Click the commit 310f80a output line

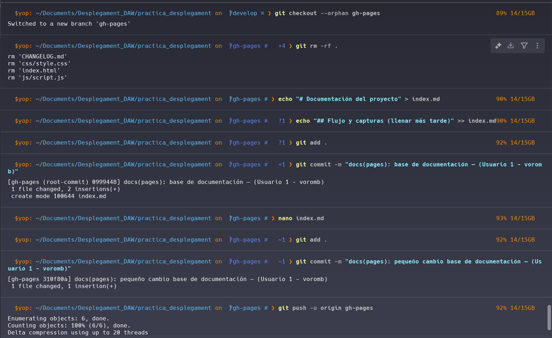point(167,279)
